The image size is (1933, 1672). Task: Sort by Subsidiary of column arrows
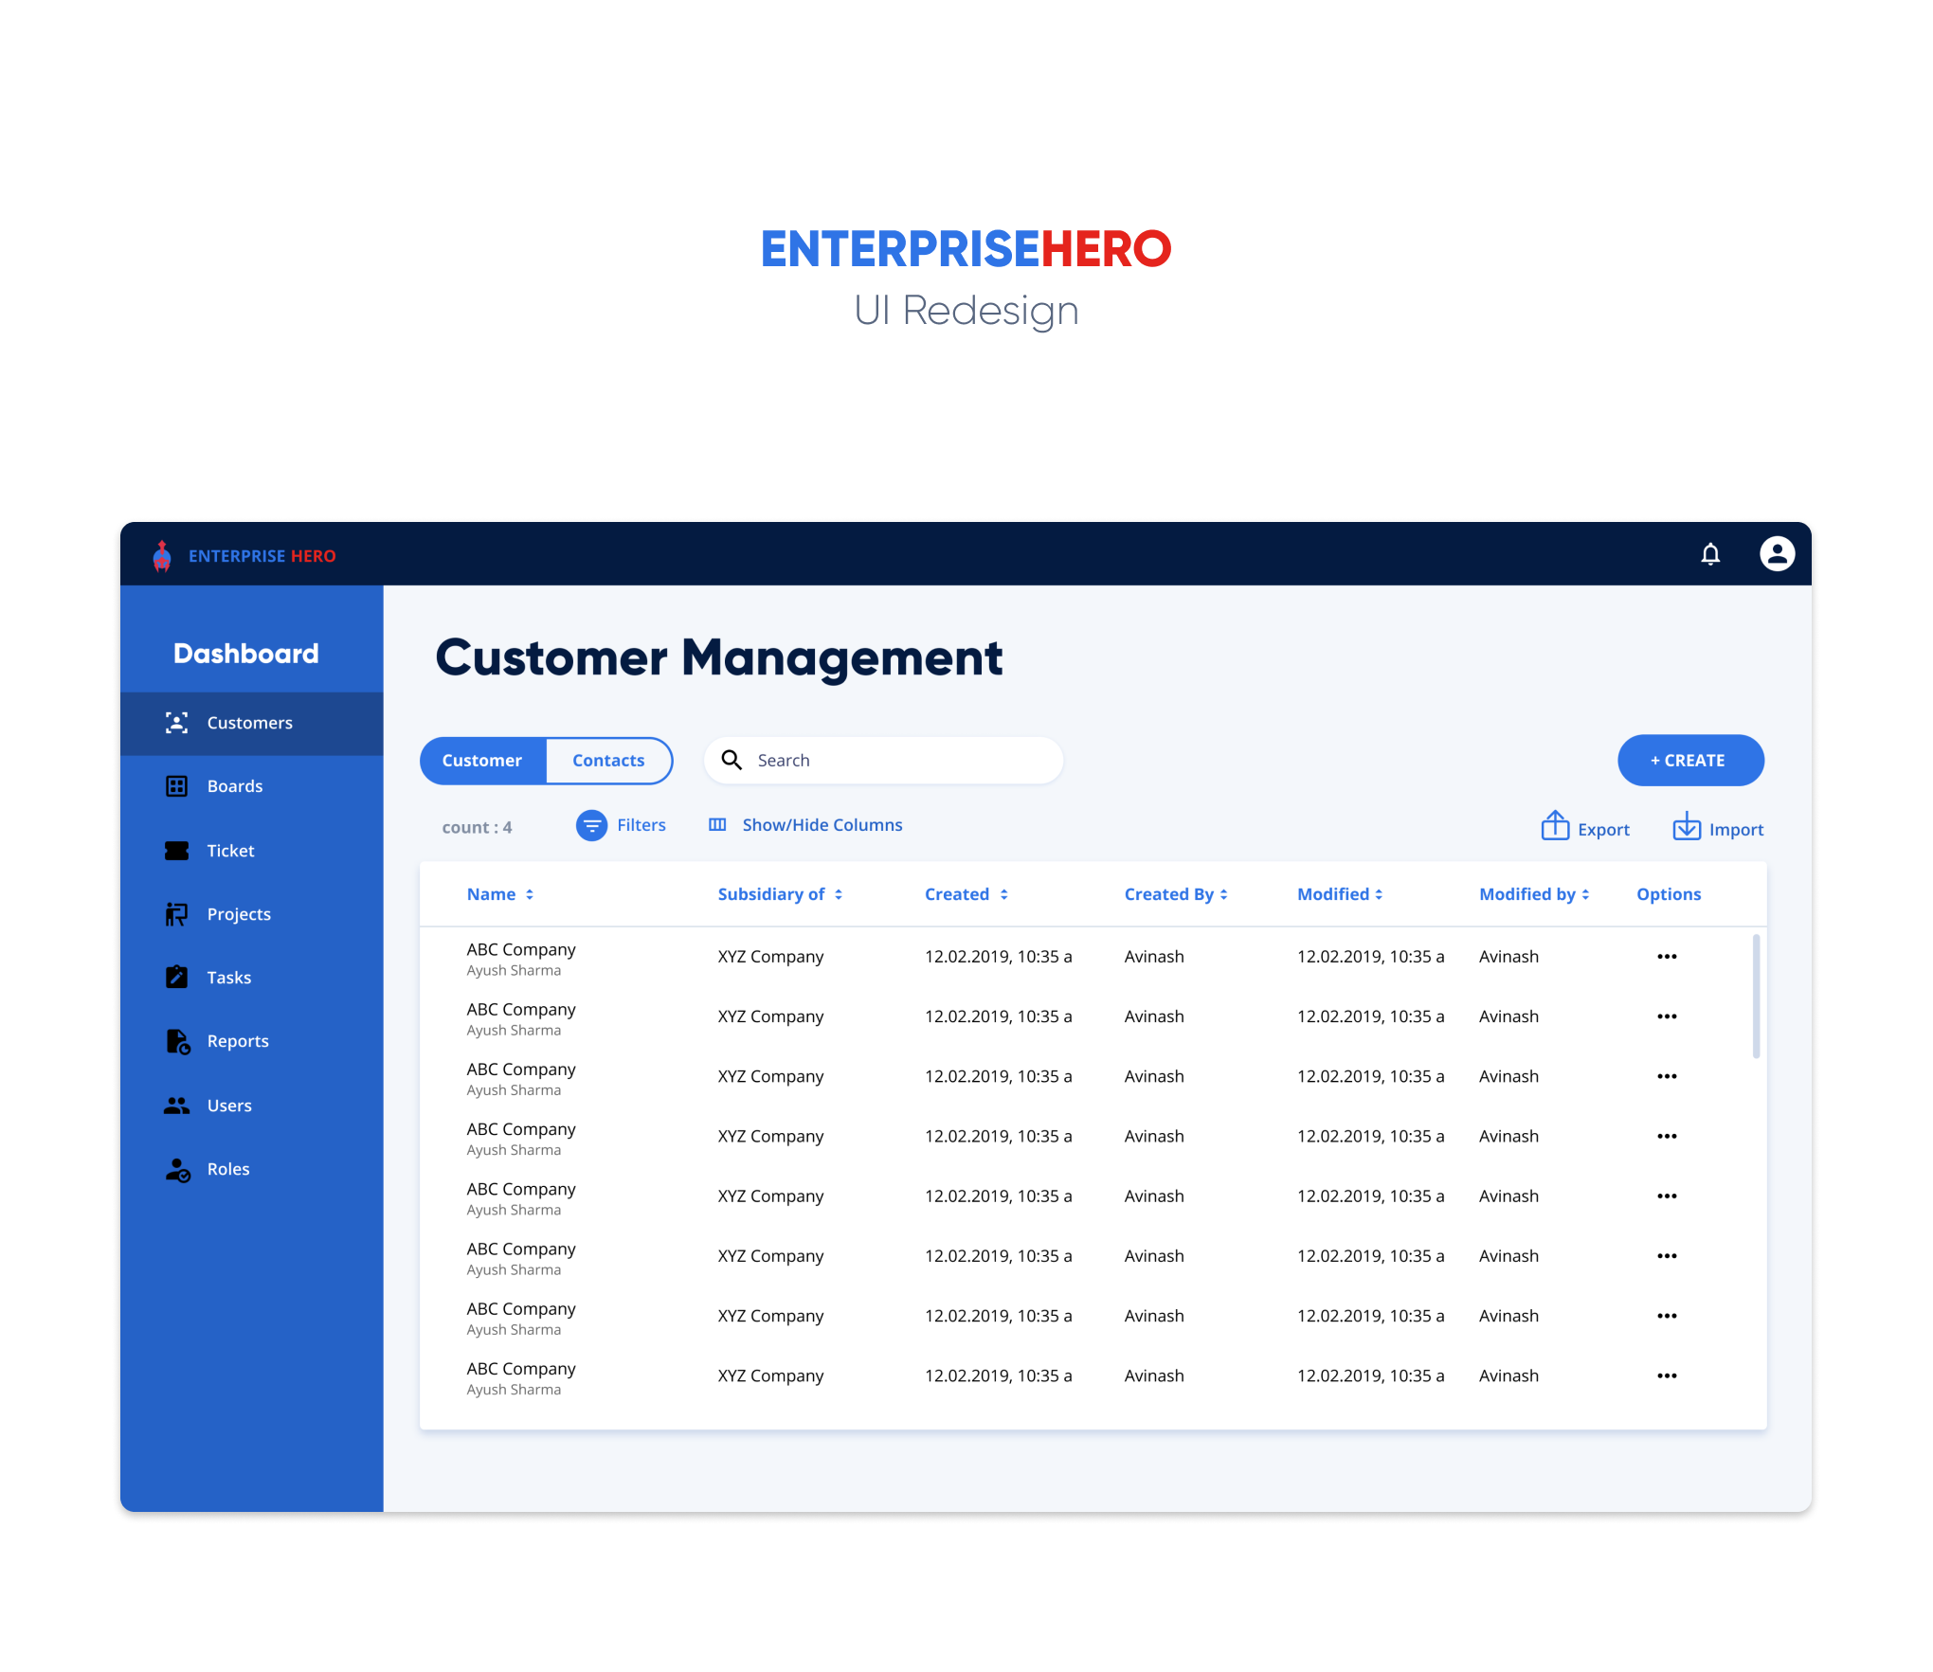[839, 894]
